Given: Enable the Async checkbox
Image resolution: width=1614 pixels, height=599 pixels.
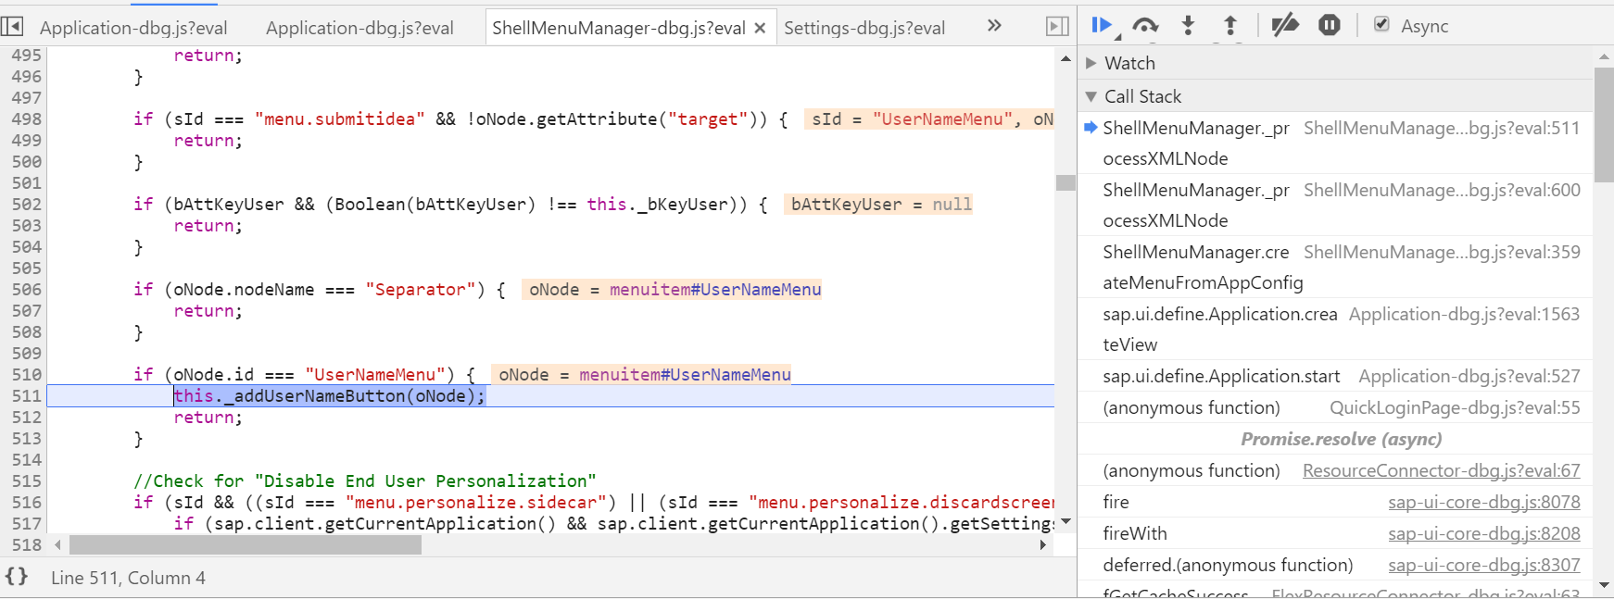Looking at the screenshot, I should [1381, 25].
